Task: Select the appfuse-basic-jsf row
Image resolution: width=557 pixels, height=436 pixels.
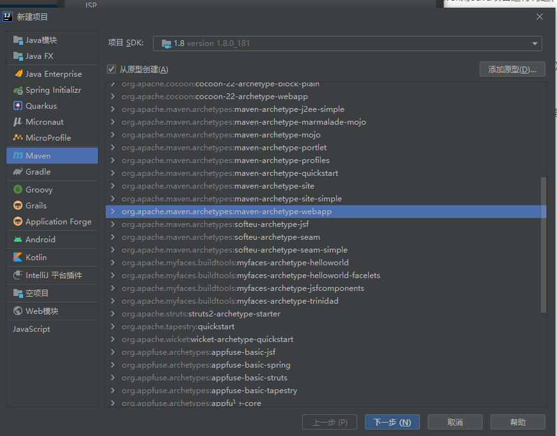Action: 326,352
